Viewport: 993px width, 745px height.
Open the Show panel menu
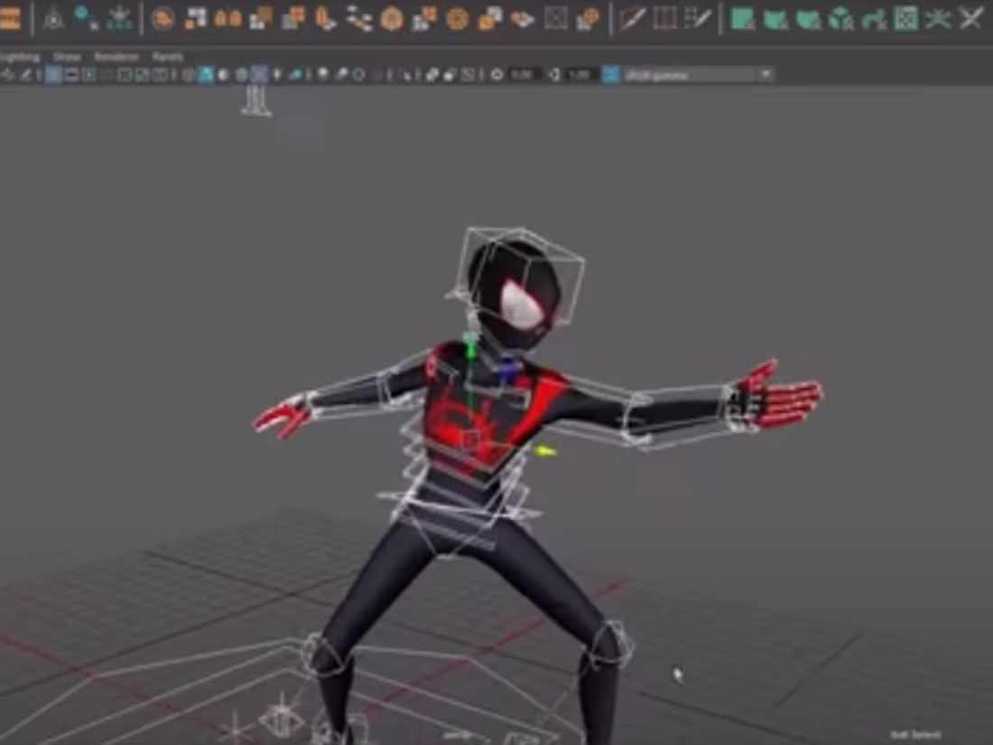click(x=67, y=56)
